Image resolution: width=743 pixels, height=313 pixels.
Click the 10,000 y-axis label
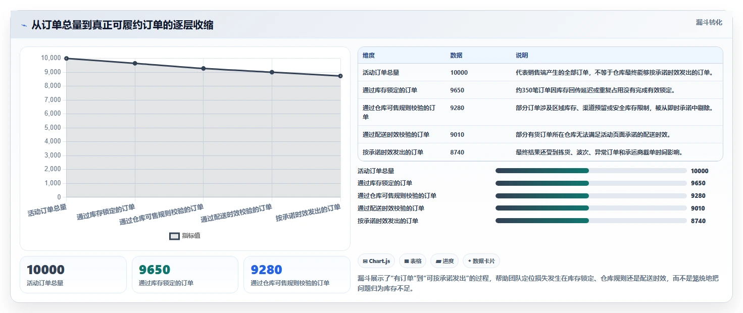[x=51, y=58]
